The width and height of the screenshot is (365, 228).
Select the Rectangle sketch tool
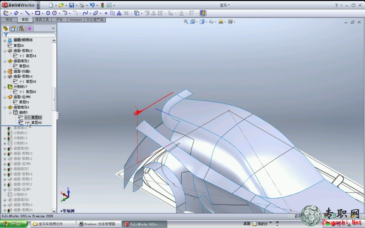pos(37,13)
